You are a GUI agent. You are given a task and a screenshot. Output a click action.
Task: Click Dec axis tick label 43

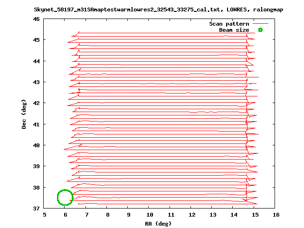click(x=36, y=82)
